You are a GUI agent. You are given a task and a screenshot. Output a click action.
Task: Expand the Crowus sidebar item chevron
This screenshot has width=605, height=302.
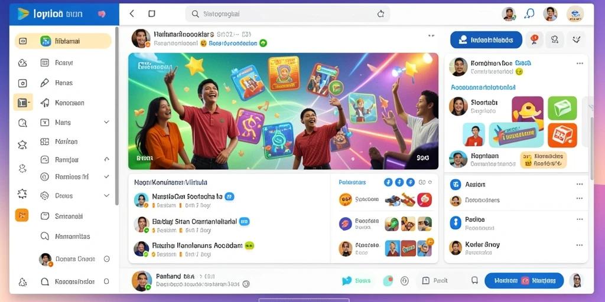[x=106, y=195]
